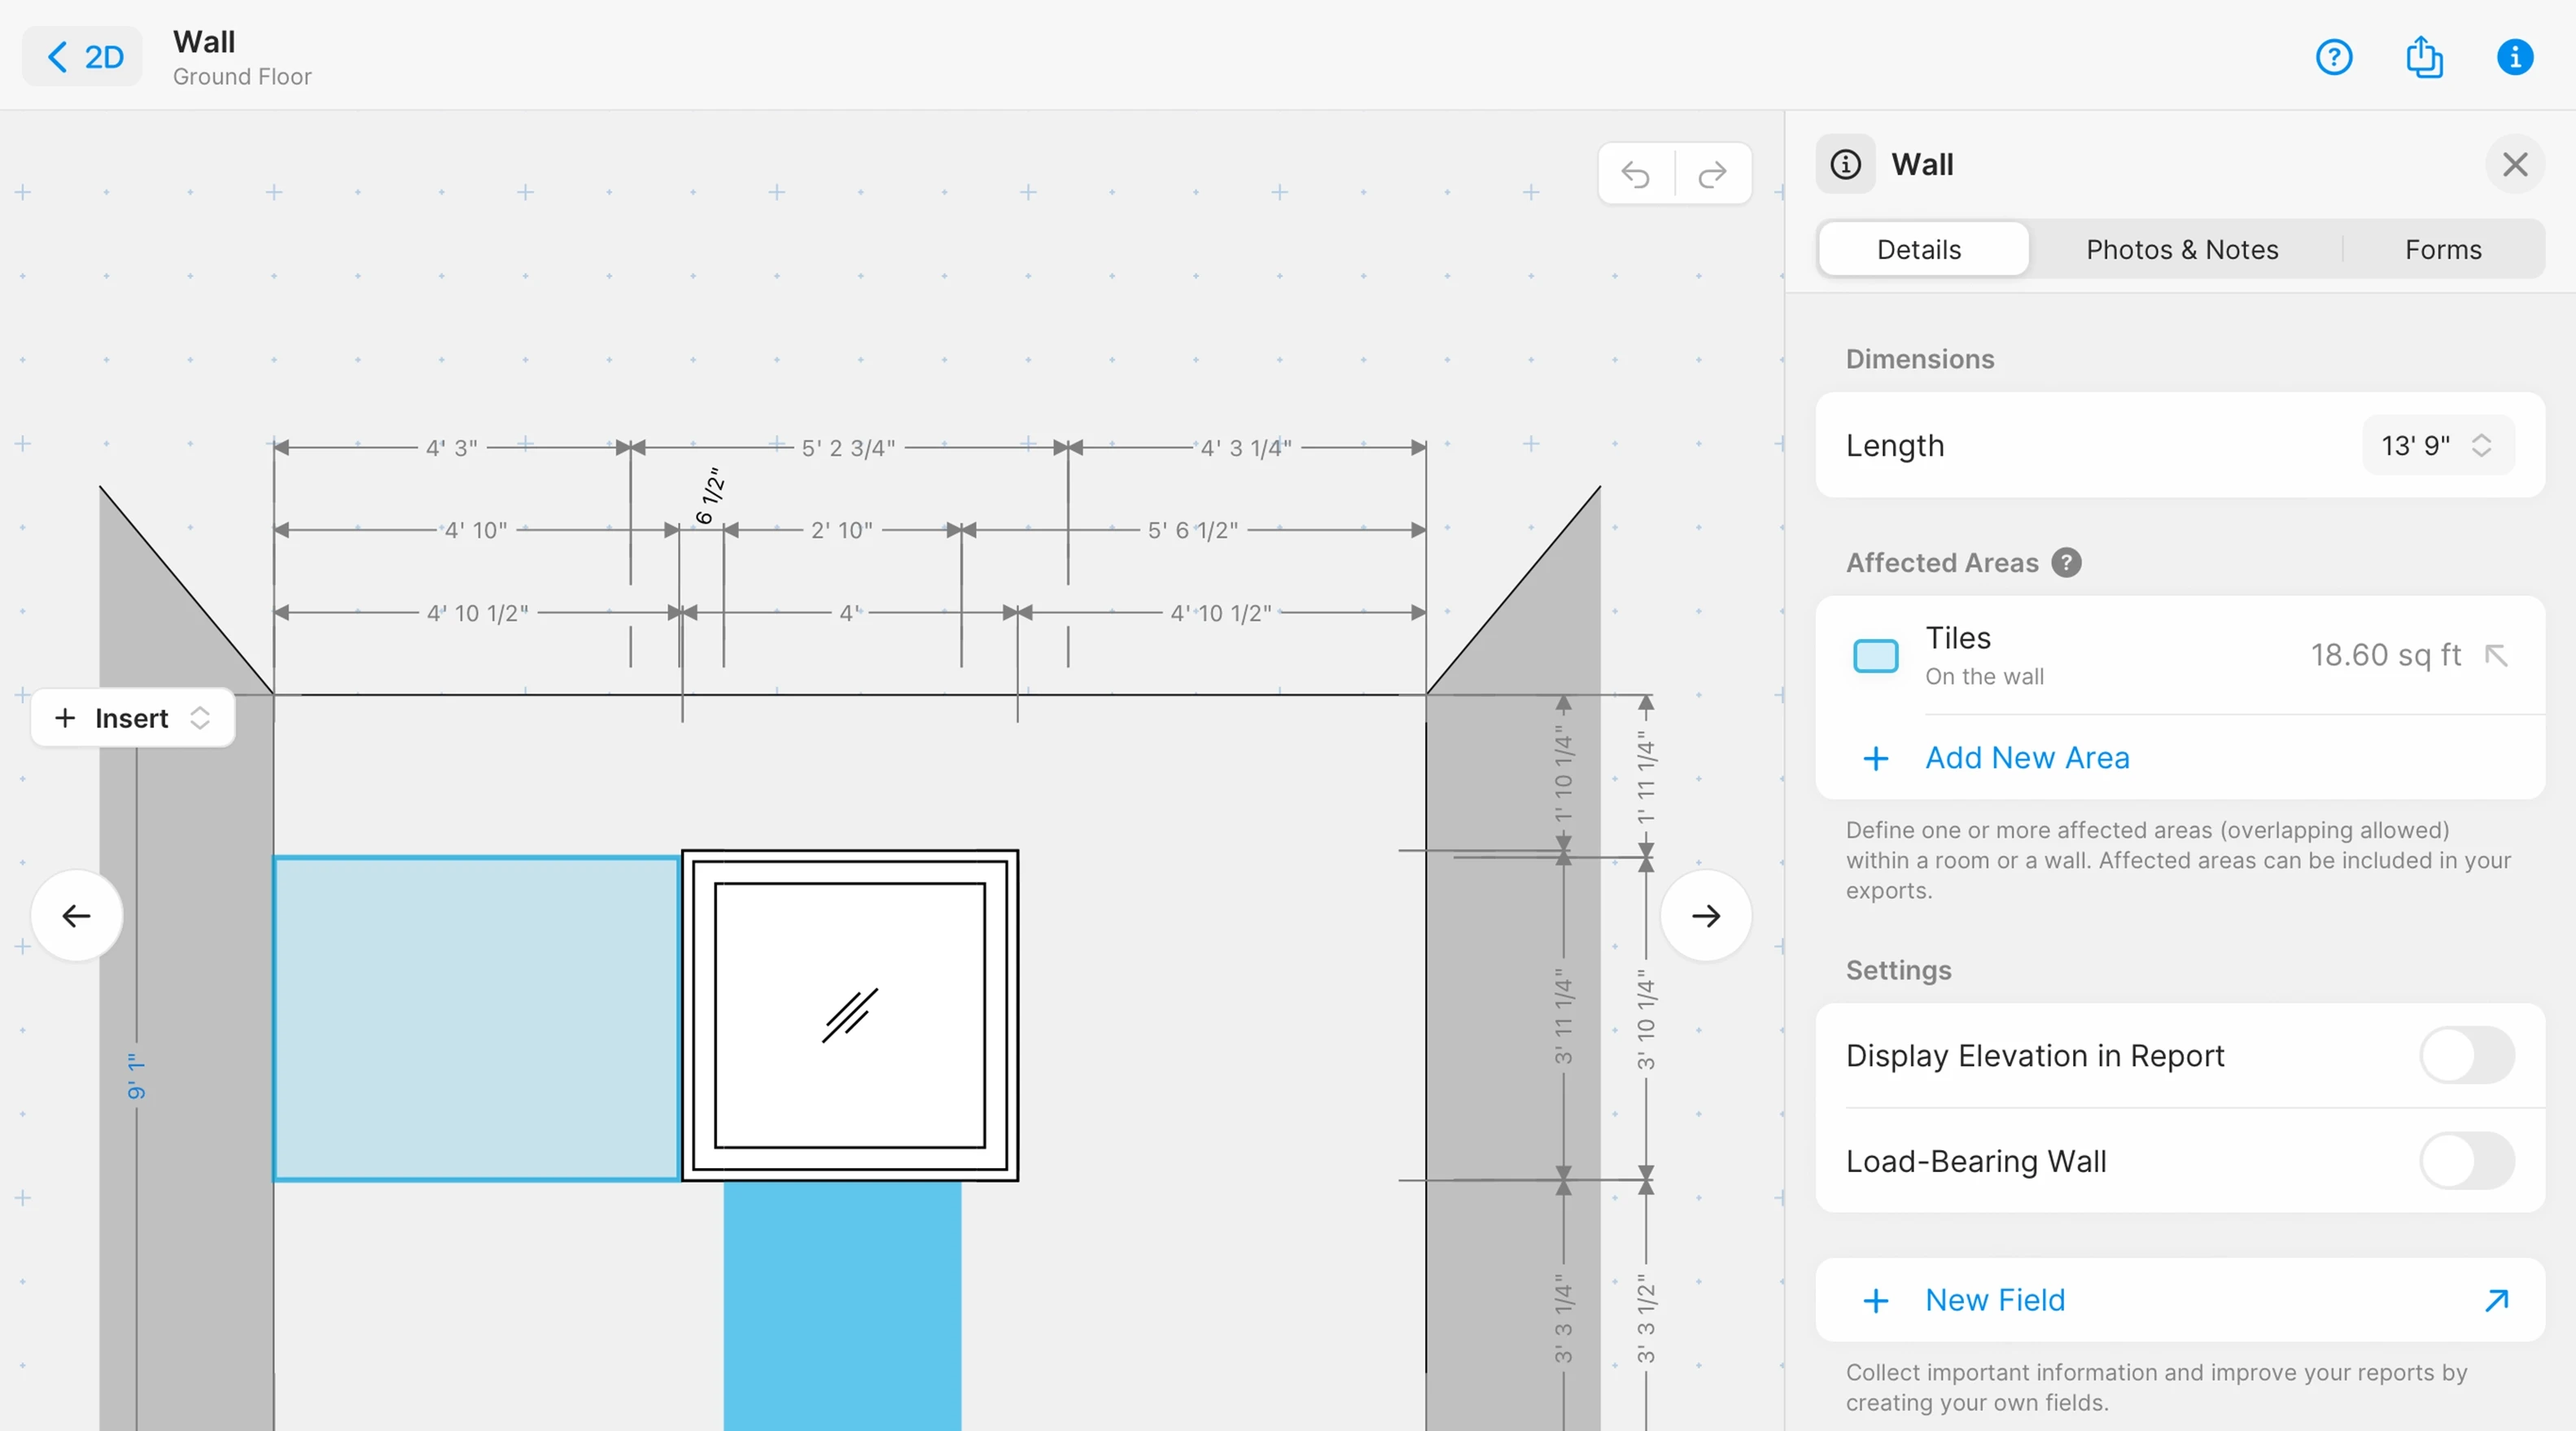
Task: Go to next wall with right arrow
Action: [1706, 915]
